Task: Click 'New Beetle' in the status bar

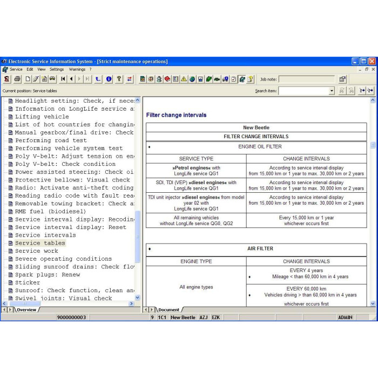Action: tap(183, 318)
